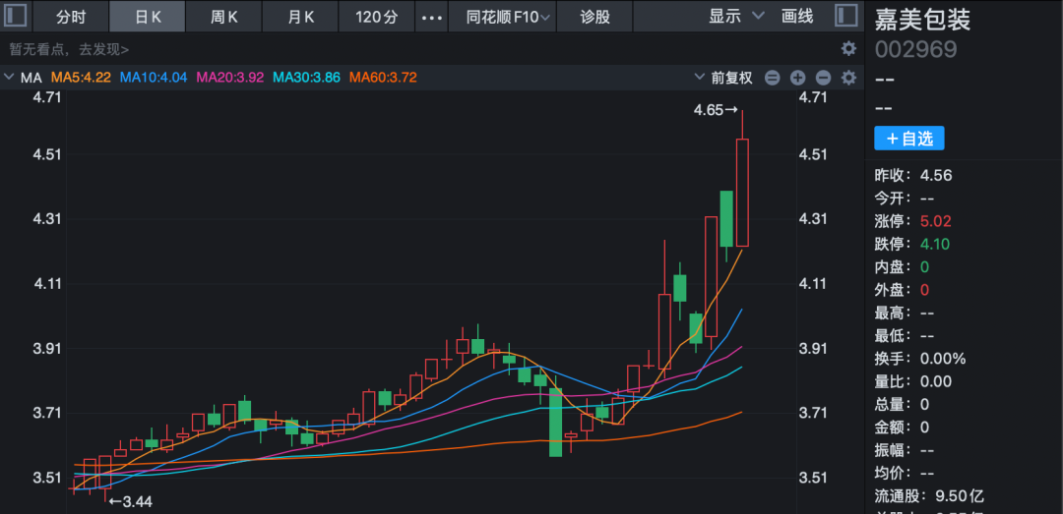The height and width of the screenshot is (514, 1063).
Task: Click the 3.44 low price marker
Action: (x=131, y=502)
